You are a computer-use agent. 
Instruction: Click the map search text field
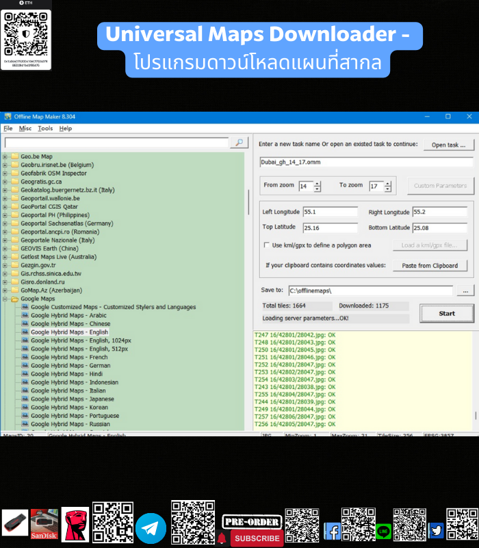[116, 142]
